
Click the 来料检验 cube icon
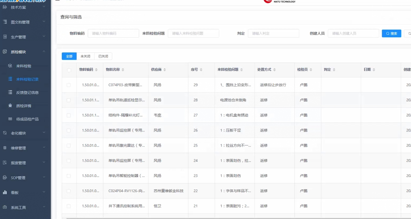pos(10,66)
